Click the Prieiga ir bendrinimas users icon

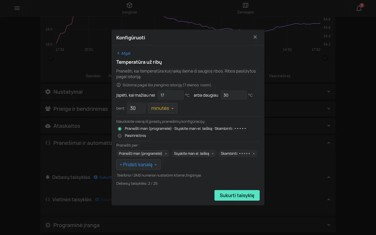(x=48, y=109)
